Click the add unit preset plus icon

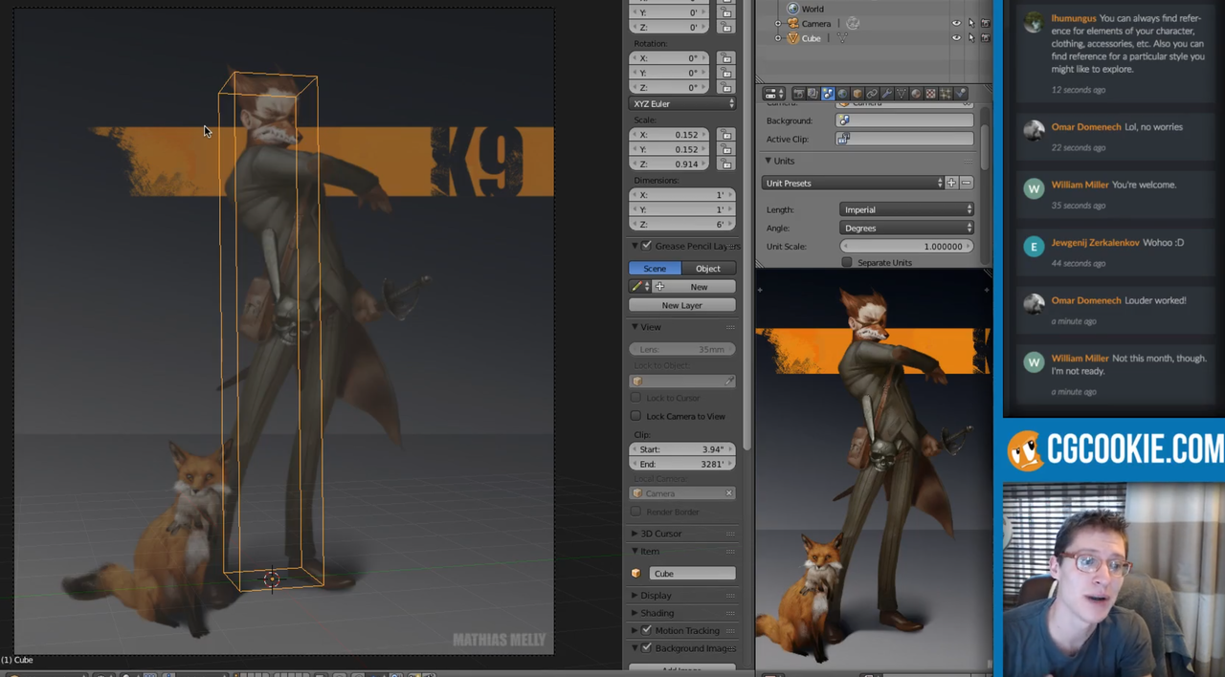tap(951, 183)
